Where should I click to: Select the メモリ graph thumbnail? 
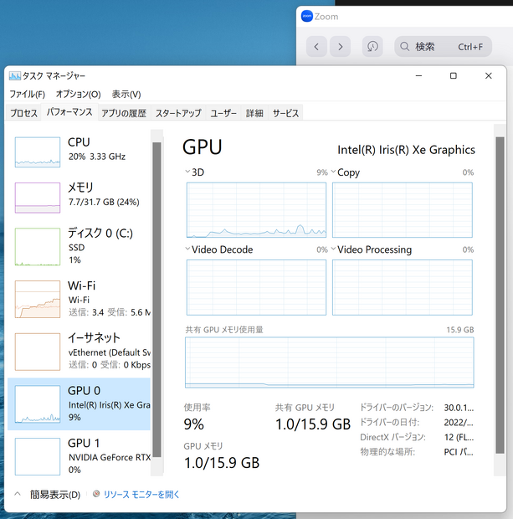click(38, 197)
